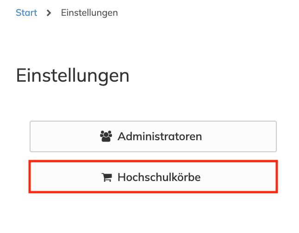Click the Hochschulkörbe label text
The width and height of the screenshot is (299, 233).
[159, 177]
